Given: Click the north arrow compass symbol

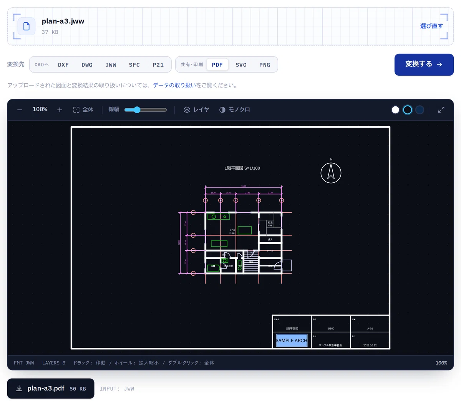Looking at the screenshot, I should (331, 173).
